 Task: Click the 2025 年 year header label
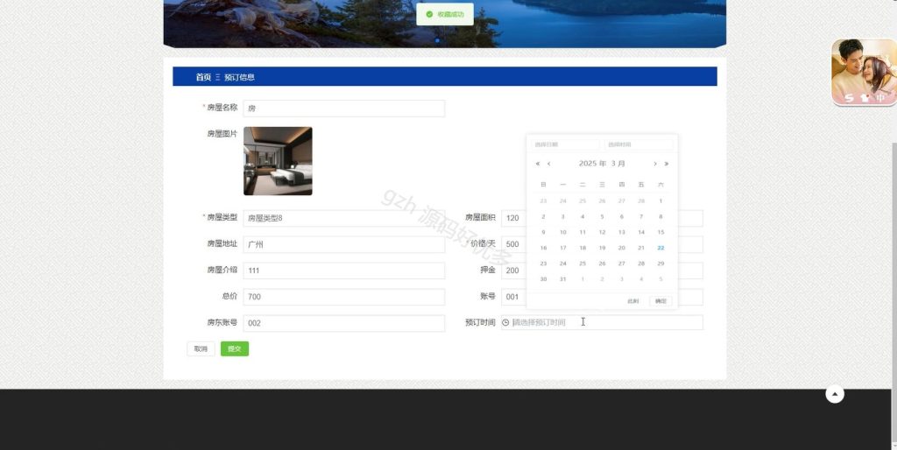pyautogui.click(x=592, y=164)
